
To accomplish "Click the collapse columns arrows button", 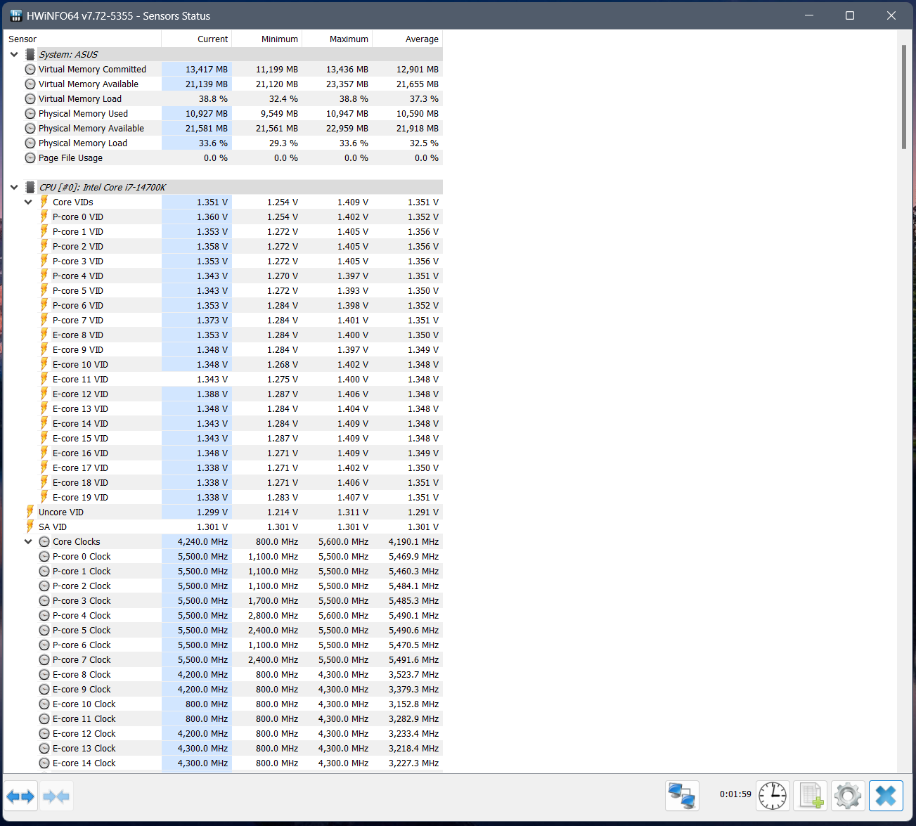I will point(56,796).
